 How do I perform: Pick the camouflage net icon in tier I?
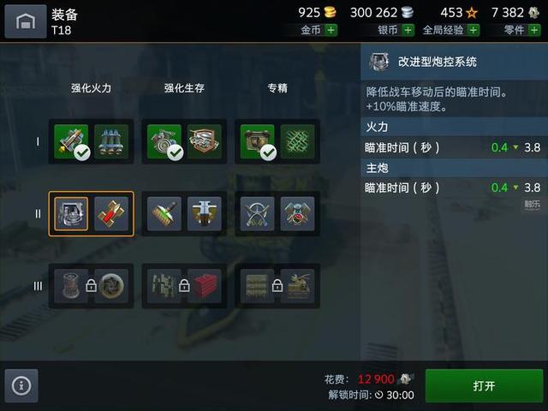(297, 141)
